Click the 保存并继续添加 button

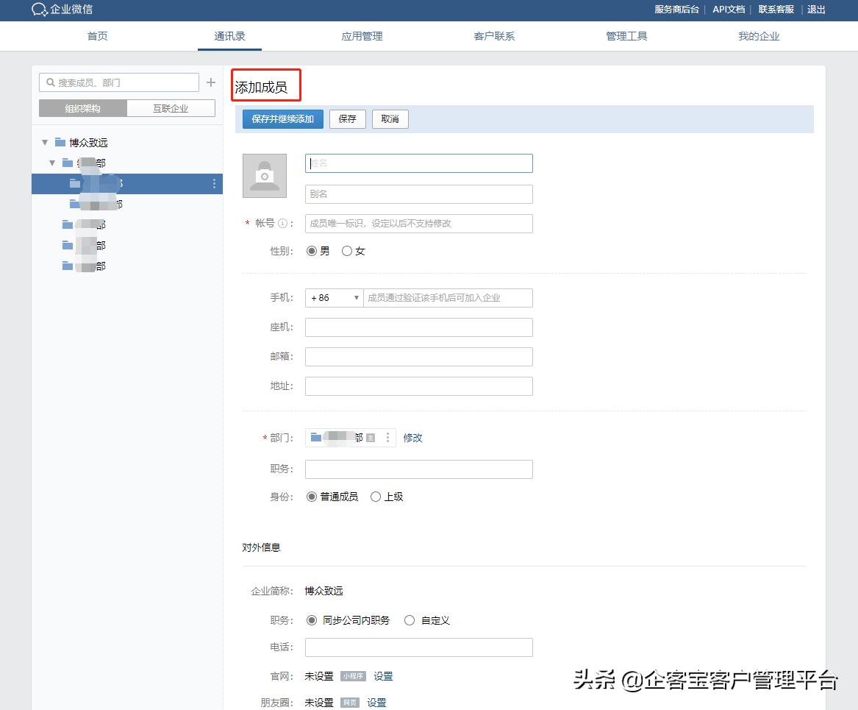click(x=282, y=118)
